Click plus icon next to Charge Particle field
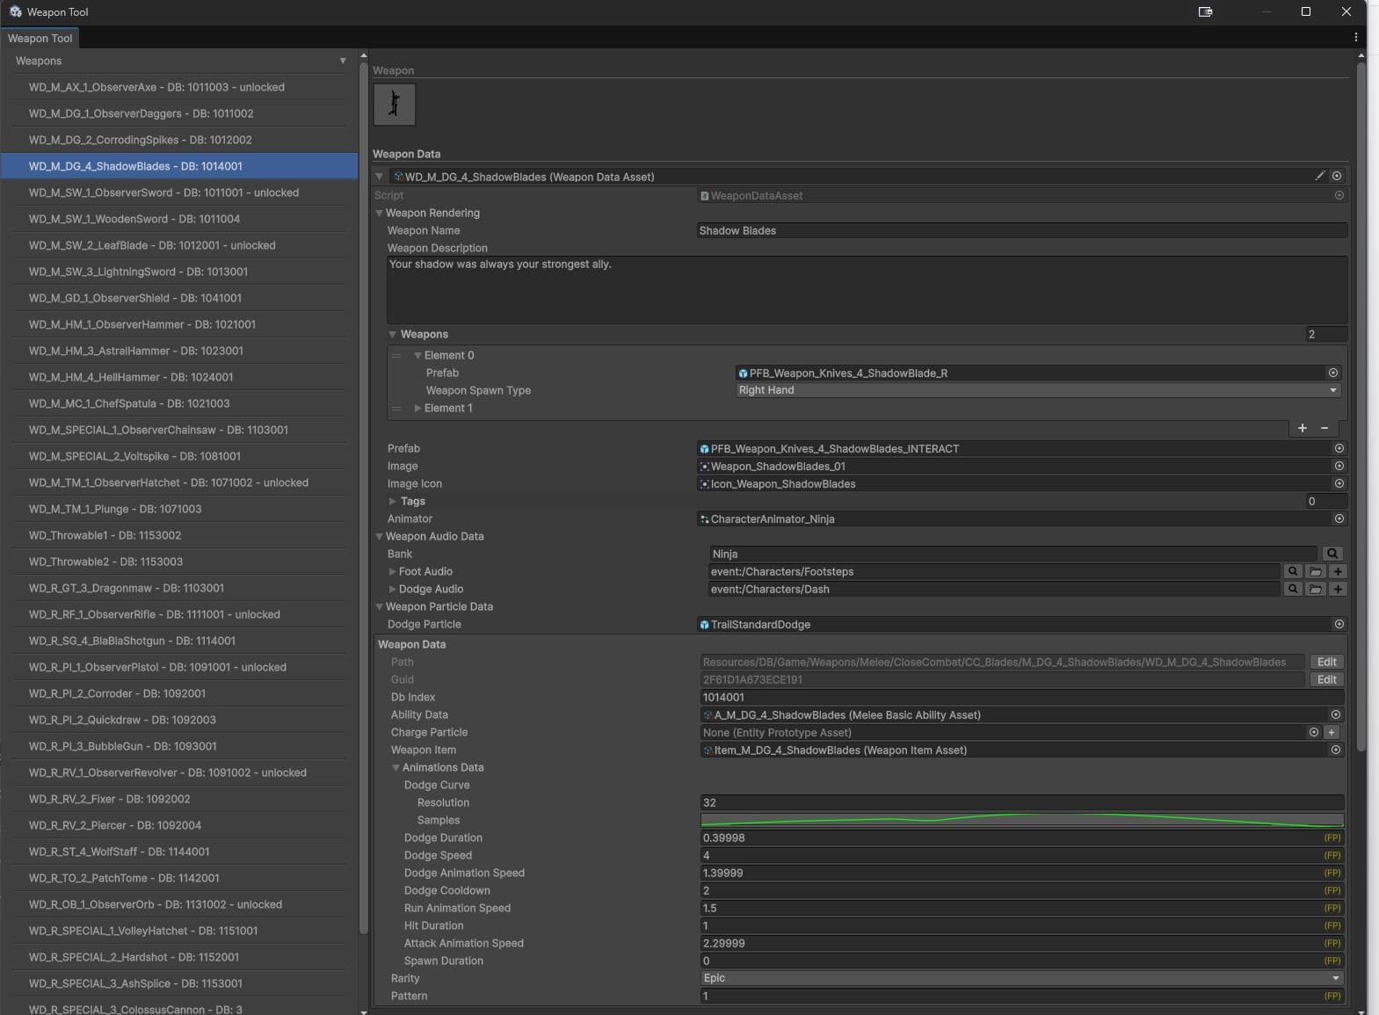Screen dimensions: 1379x1015 click(1332, 732)
